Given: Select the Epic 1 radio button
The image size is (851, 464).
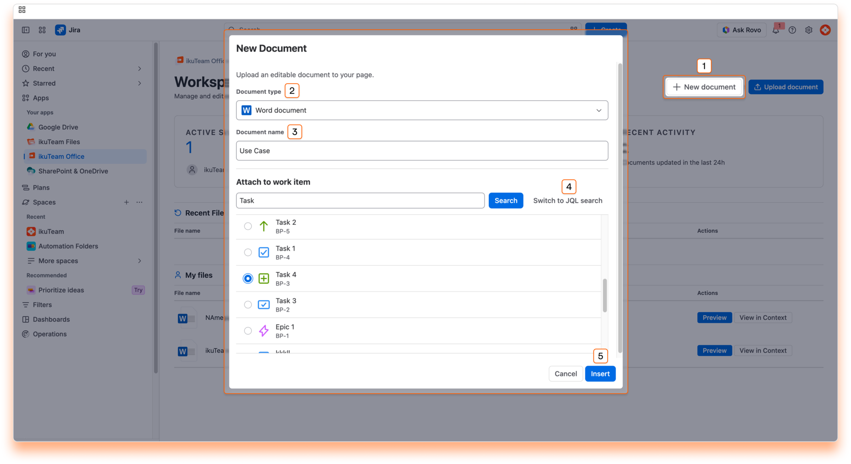Looking at the screenshot, I should [248, 330].
